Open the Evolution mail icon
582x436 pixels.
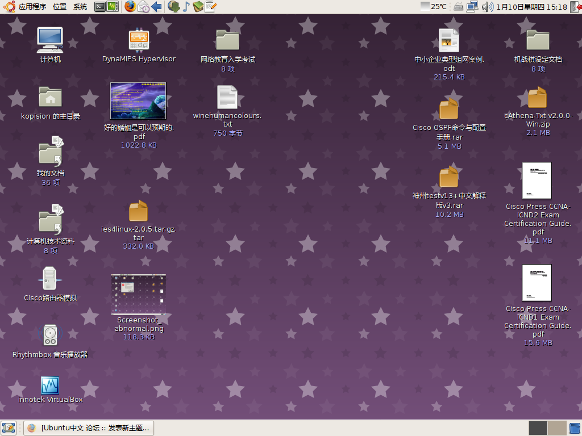[143, 6]
